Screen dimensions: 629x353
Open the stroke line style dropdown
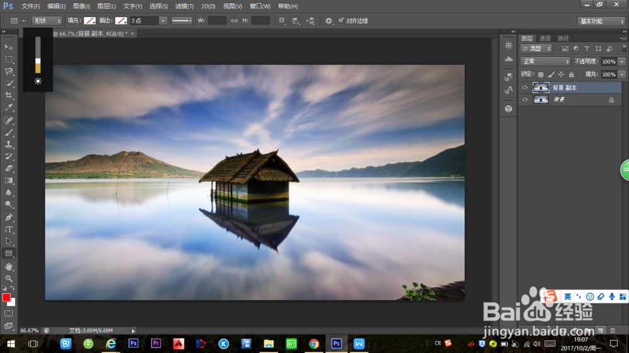click(182, 21)
